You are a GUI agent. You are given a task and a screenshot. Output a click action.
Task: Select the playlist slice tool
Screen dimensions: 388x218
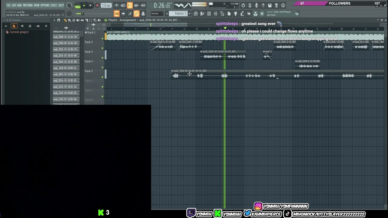(x=86, y=20)
